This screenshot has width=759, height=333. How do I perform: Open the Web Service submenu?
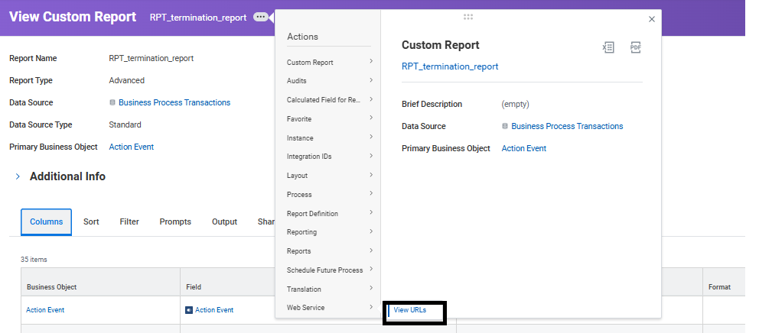pyautogui.click(x=329, y=307)
